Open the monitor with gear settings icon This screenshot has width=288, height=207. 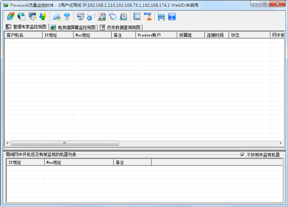click(x=33, y=17)
